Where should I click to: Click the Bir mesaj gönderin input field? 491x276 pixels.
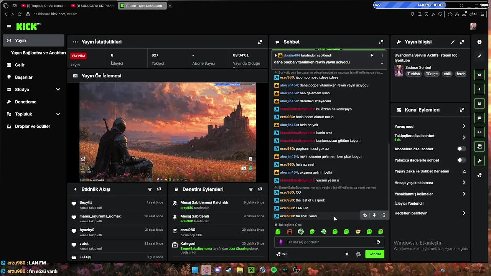coord(330,242)
